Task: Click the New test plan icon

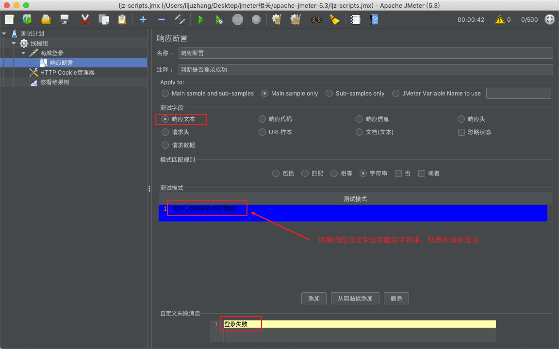Action: pyautogui.click(x=9, y=19)
